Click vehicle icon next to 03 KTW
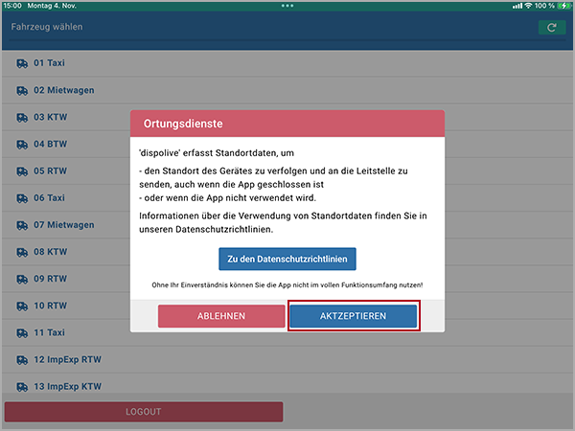This screenshot has width=575, height=431. [22, 117]
